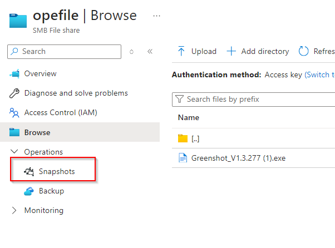This screenshot has width=335, height=248.
Task: Click the Greenshot exe file icon
Action: (x=183, y=158)
